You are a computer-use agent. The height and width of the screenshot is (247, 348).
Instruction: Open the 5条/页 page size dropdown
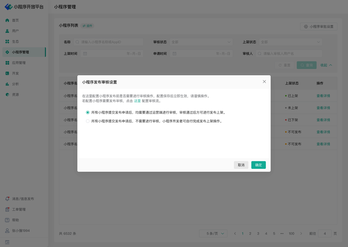213,233
